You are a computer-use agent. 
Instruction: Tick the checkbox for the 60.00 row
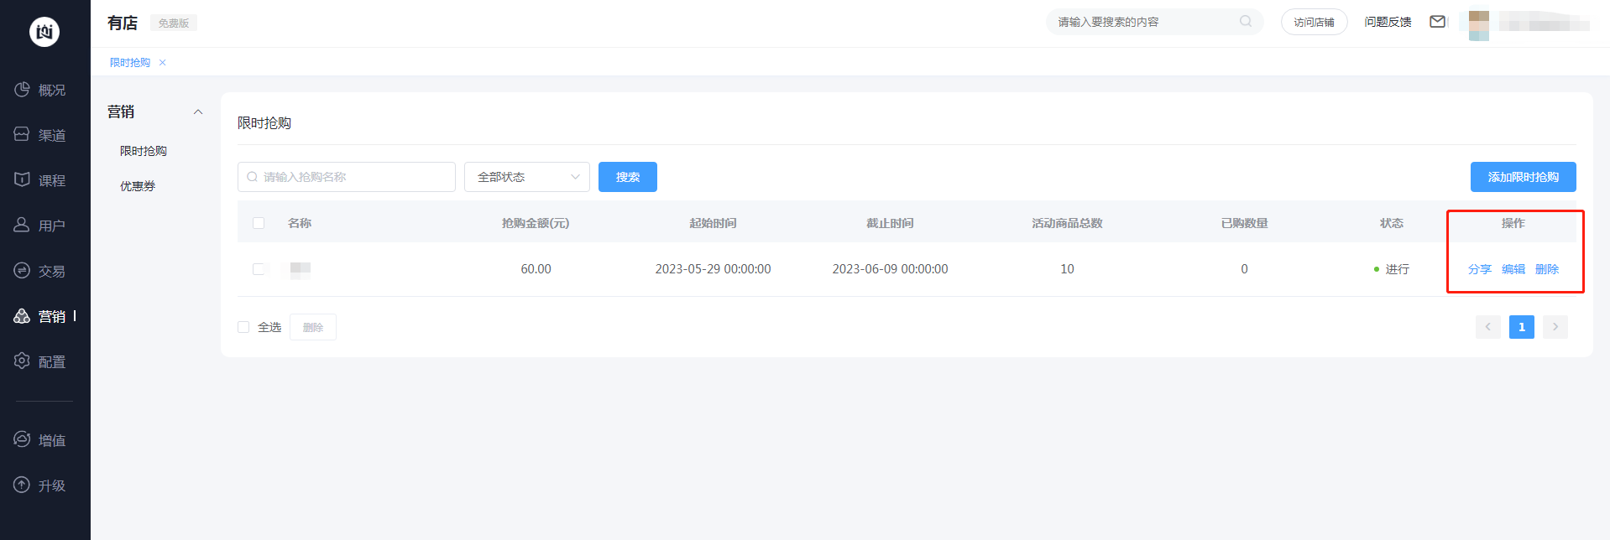259,269
